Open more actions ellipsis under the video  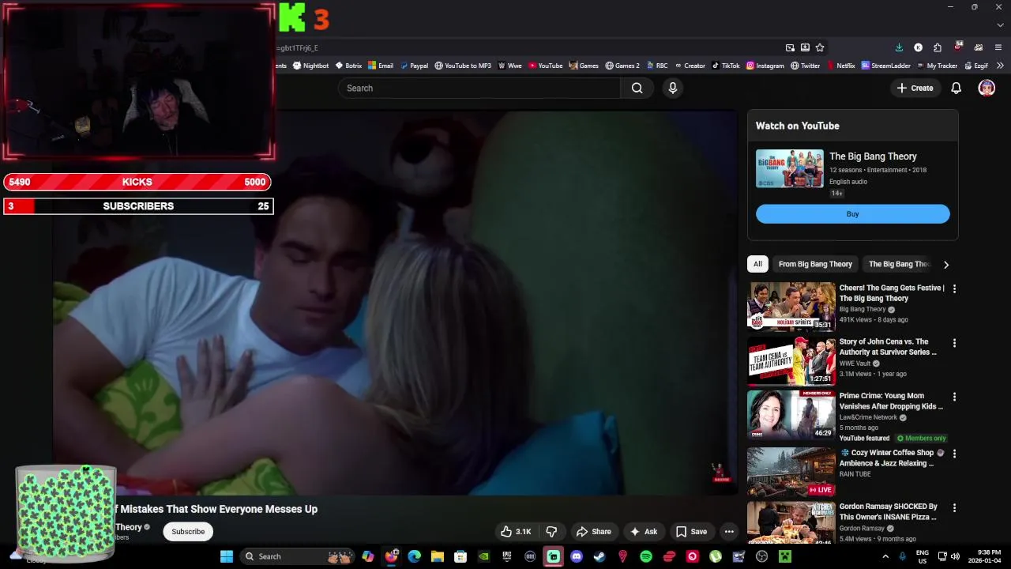click(x=729, y=532)
